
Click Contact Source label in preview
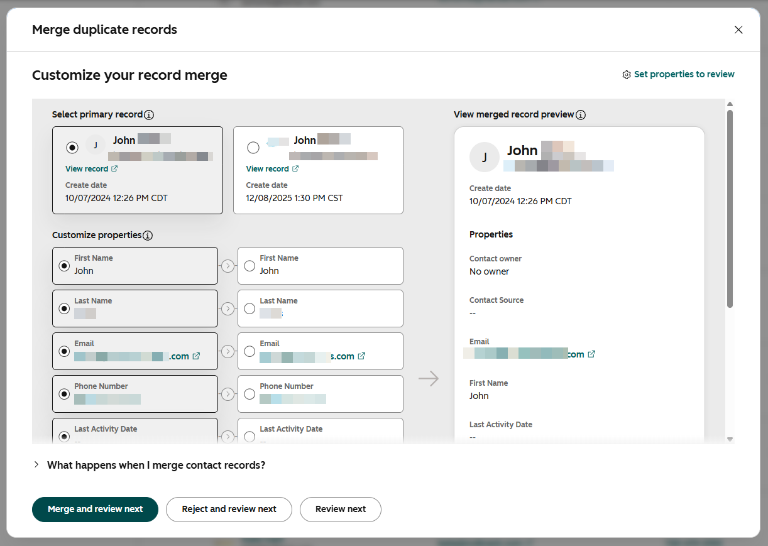tap(496, 300)
